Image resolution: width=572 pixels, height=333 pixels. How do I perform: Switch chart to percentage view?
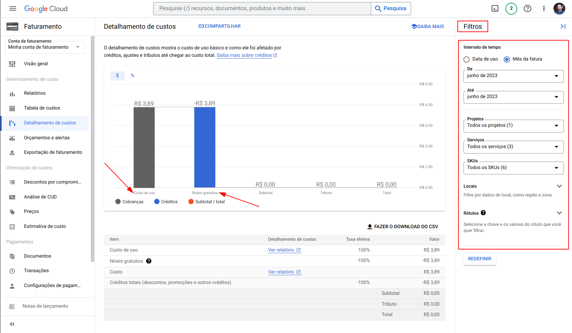point(133,75)
